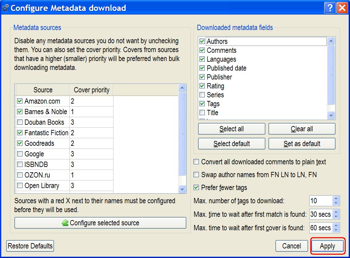Enable the Google source
Image resolution: width=350 pixels, height=258 pixels.
(x=20, y=154)
